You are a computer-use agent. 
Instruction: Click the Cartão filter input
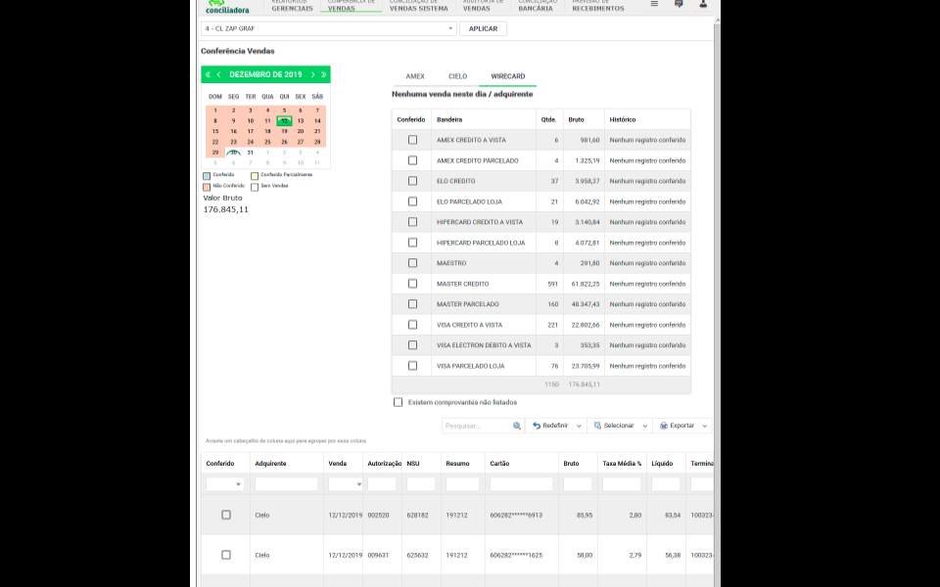coord(521,484)
